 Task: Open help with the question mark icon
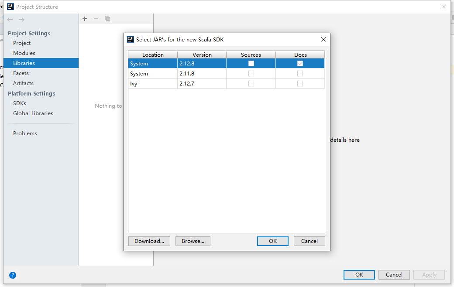(13, 275)
